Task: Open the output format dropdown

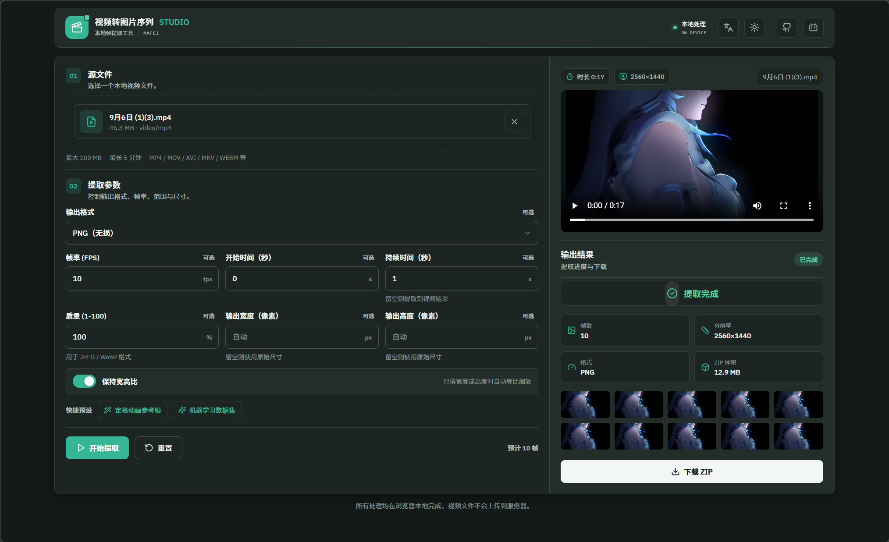Action: click(x=302, y=233)
